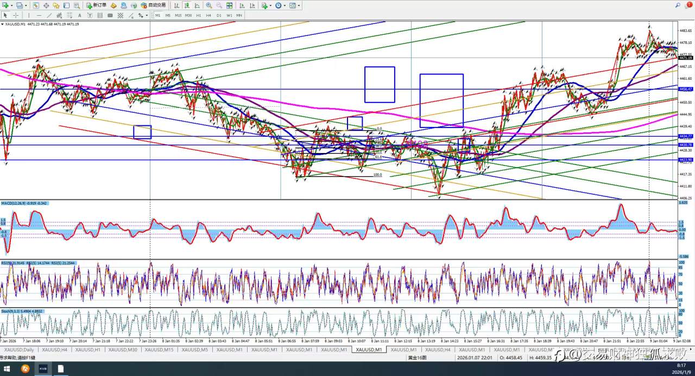Open the MetaEditor icon
Screen dimensions: 695x376
(113, 5)
